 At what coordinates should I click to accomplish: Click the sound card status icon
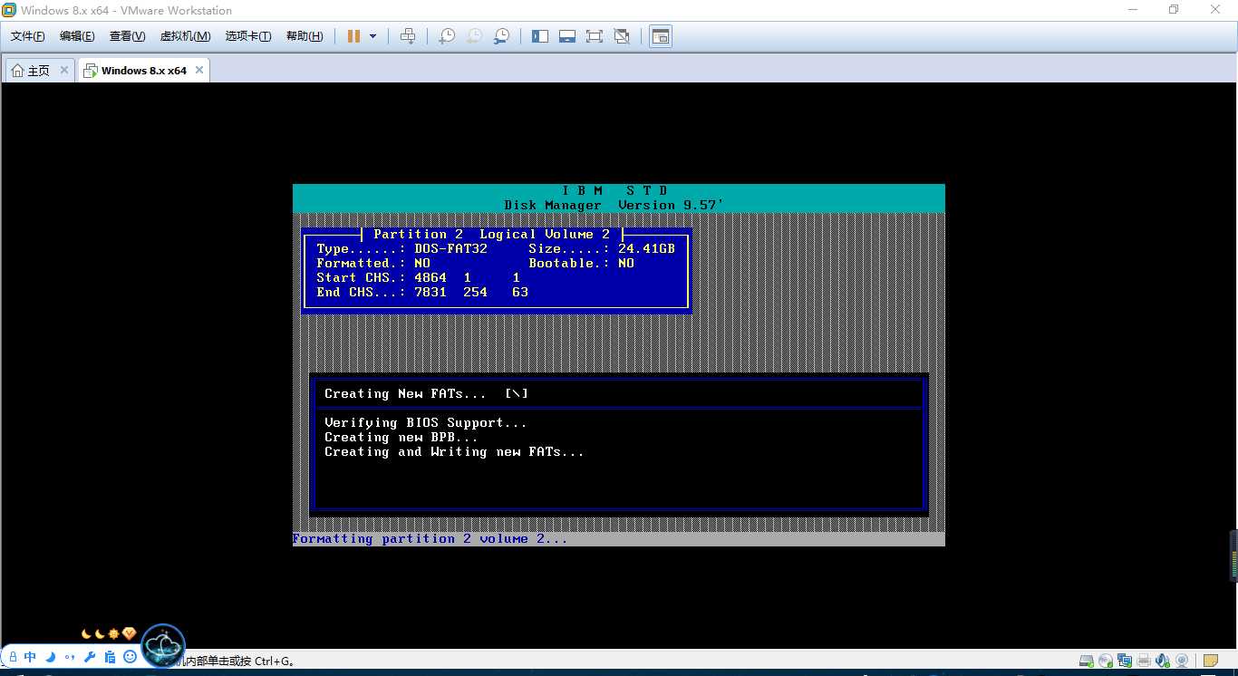[x=1163, y=661]
